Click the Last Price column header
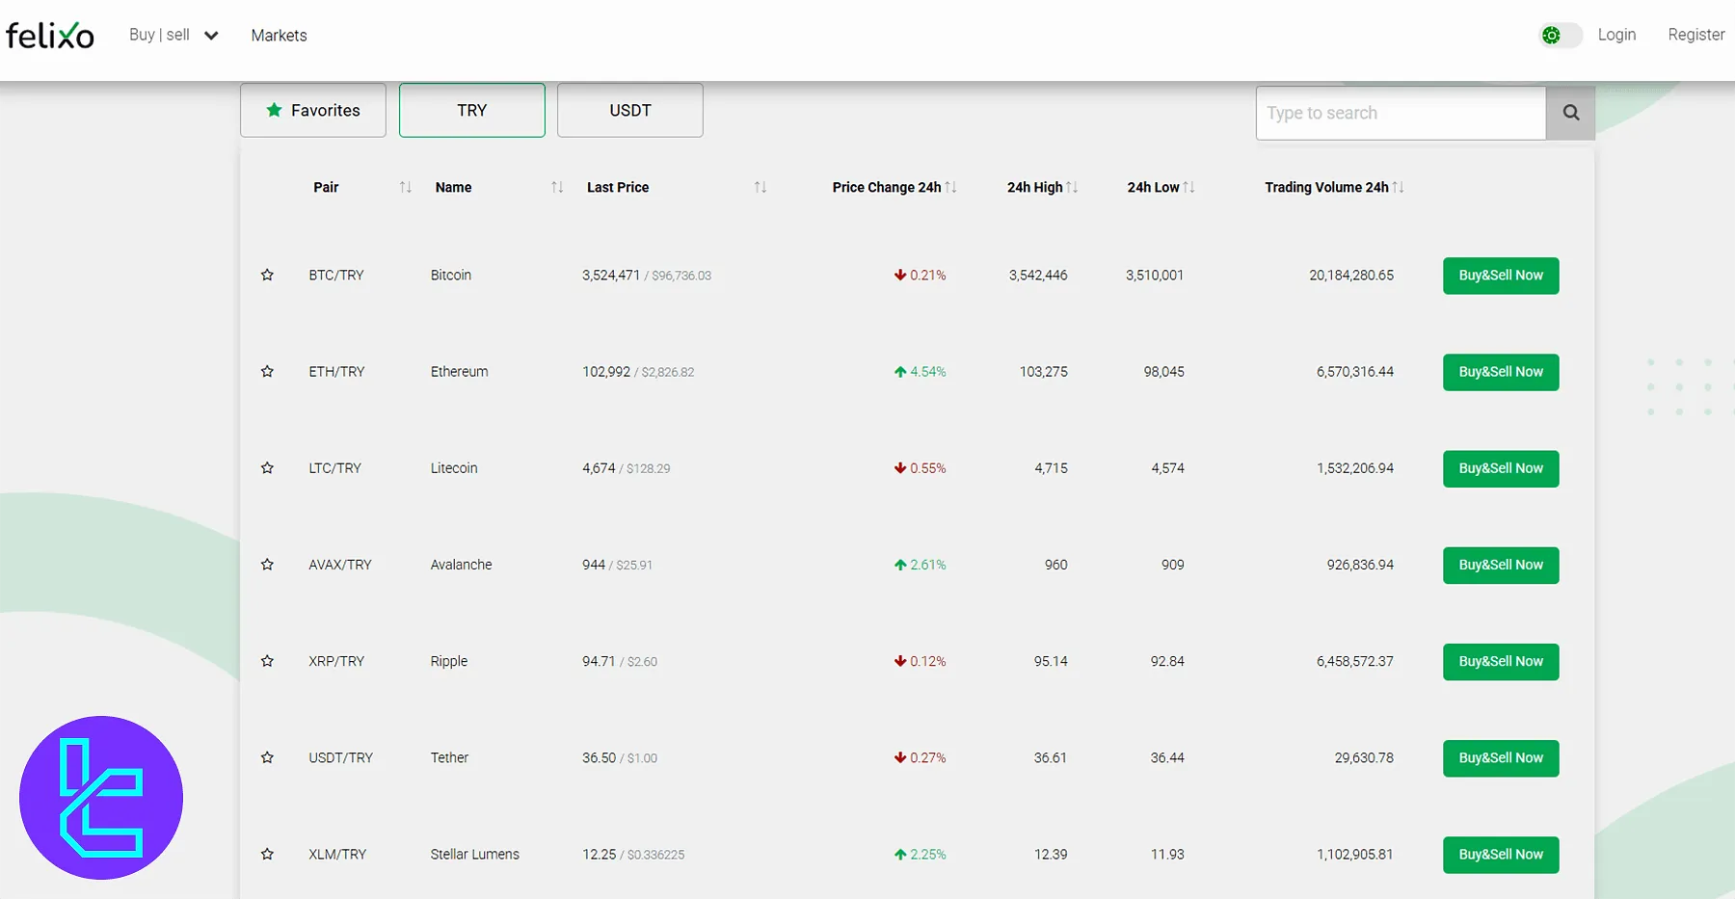This screenshot has width=1735, height=899. coord(618,187)
